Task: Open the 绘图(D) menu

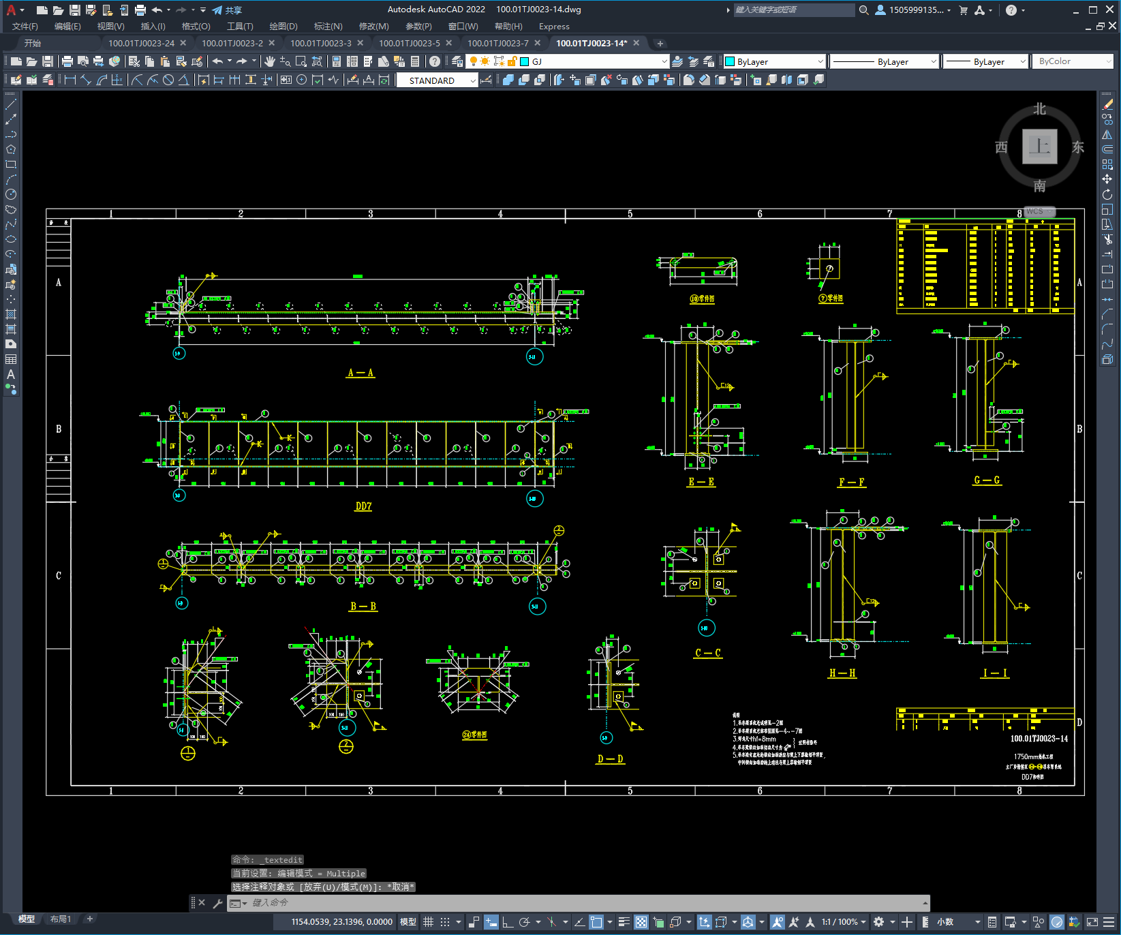Action: [x=283, y=27]
